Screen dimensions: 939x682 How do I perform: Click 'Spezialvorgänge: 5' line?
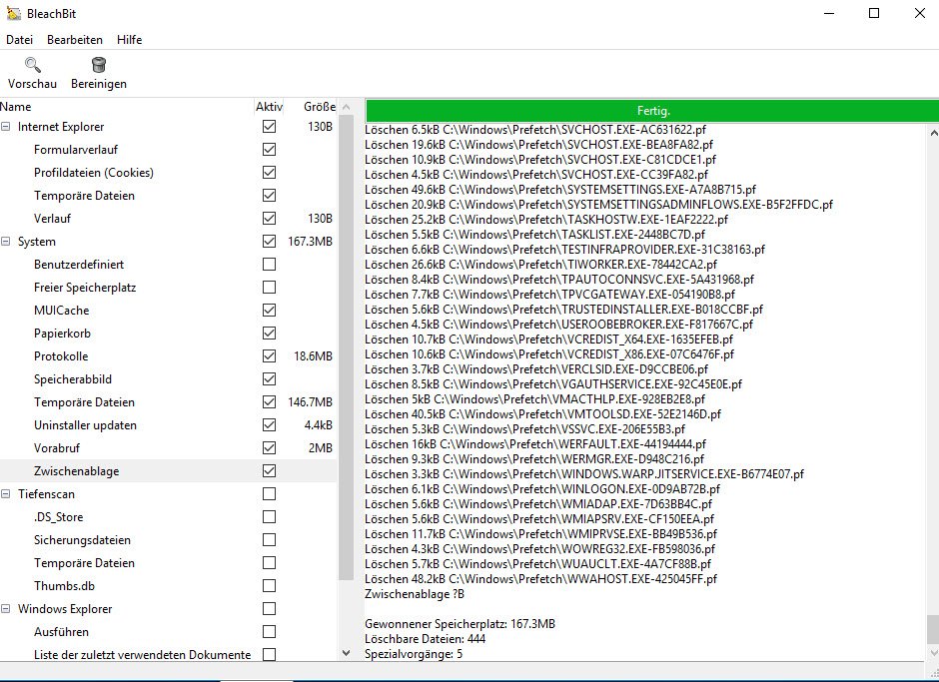tap(414, 654)
